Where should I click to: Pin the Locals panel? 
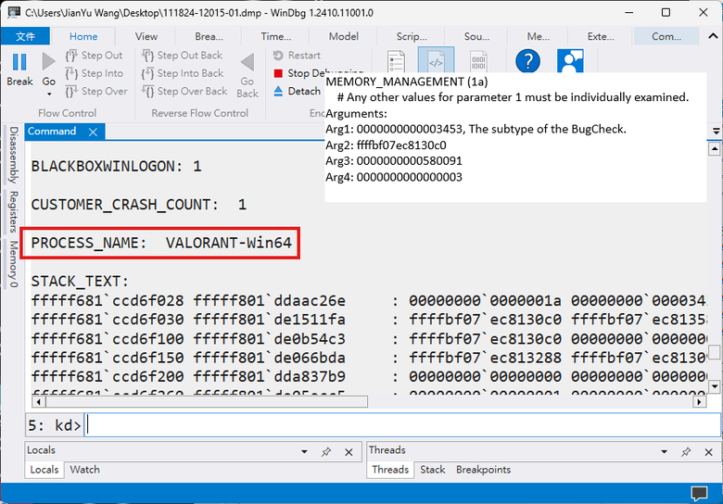[326, 452]
